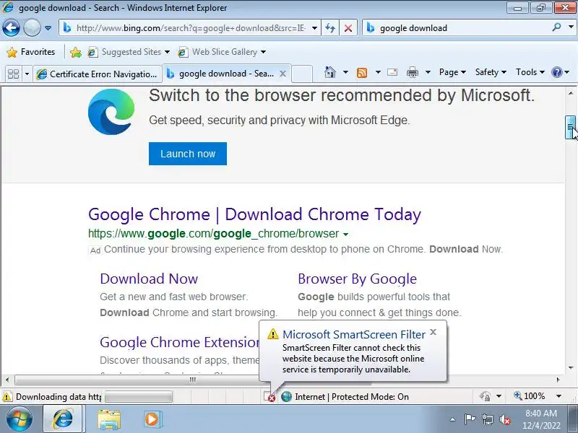
Task: Click Internet Protected Mode zone globe
Action: 286,396
